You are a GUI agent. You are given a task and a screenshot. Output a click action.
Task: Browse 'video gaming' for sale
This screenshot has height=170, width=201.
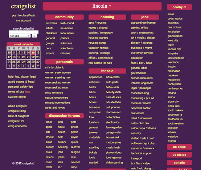click(x=114, y=163)
